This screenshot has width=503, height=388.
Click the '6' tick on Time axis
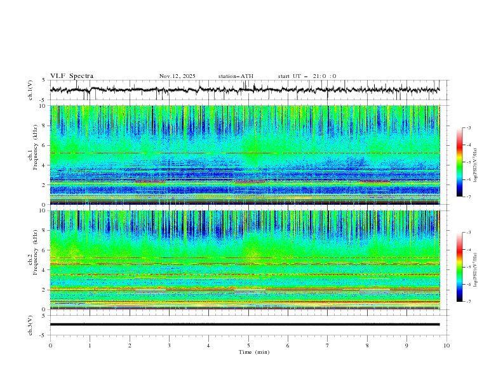point(288,346)
